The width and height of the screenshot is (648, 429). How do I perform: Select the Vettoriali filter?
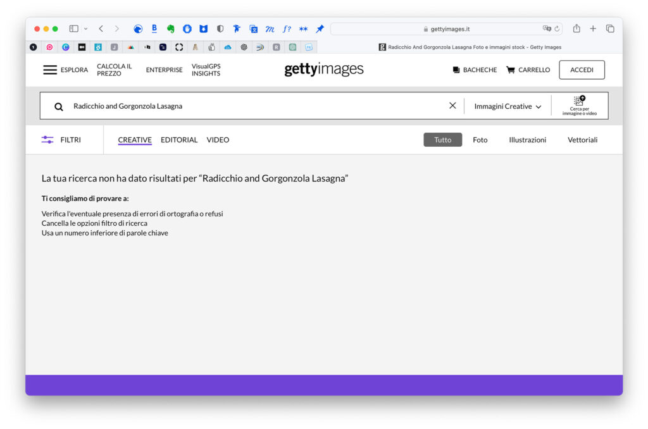click(582, 140)
